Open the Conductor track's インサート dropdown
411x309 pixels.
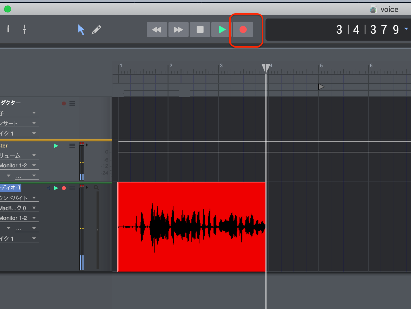point(19,123)
